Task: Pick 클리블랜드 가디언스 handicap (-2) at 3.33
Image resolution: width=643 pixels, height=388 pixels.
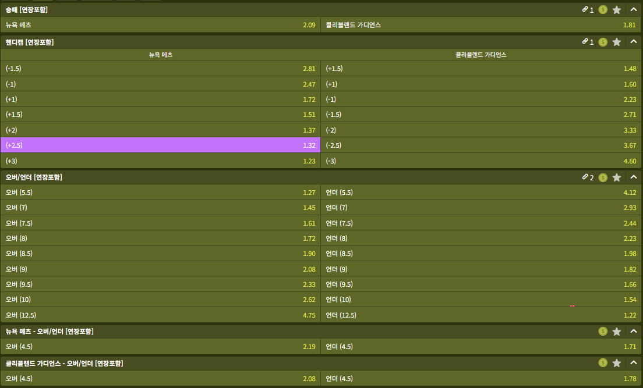Action: point(481,130)
